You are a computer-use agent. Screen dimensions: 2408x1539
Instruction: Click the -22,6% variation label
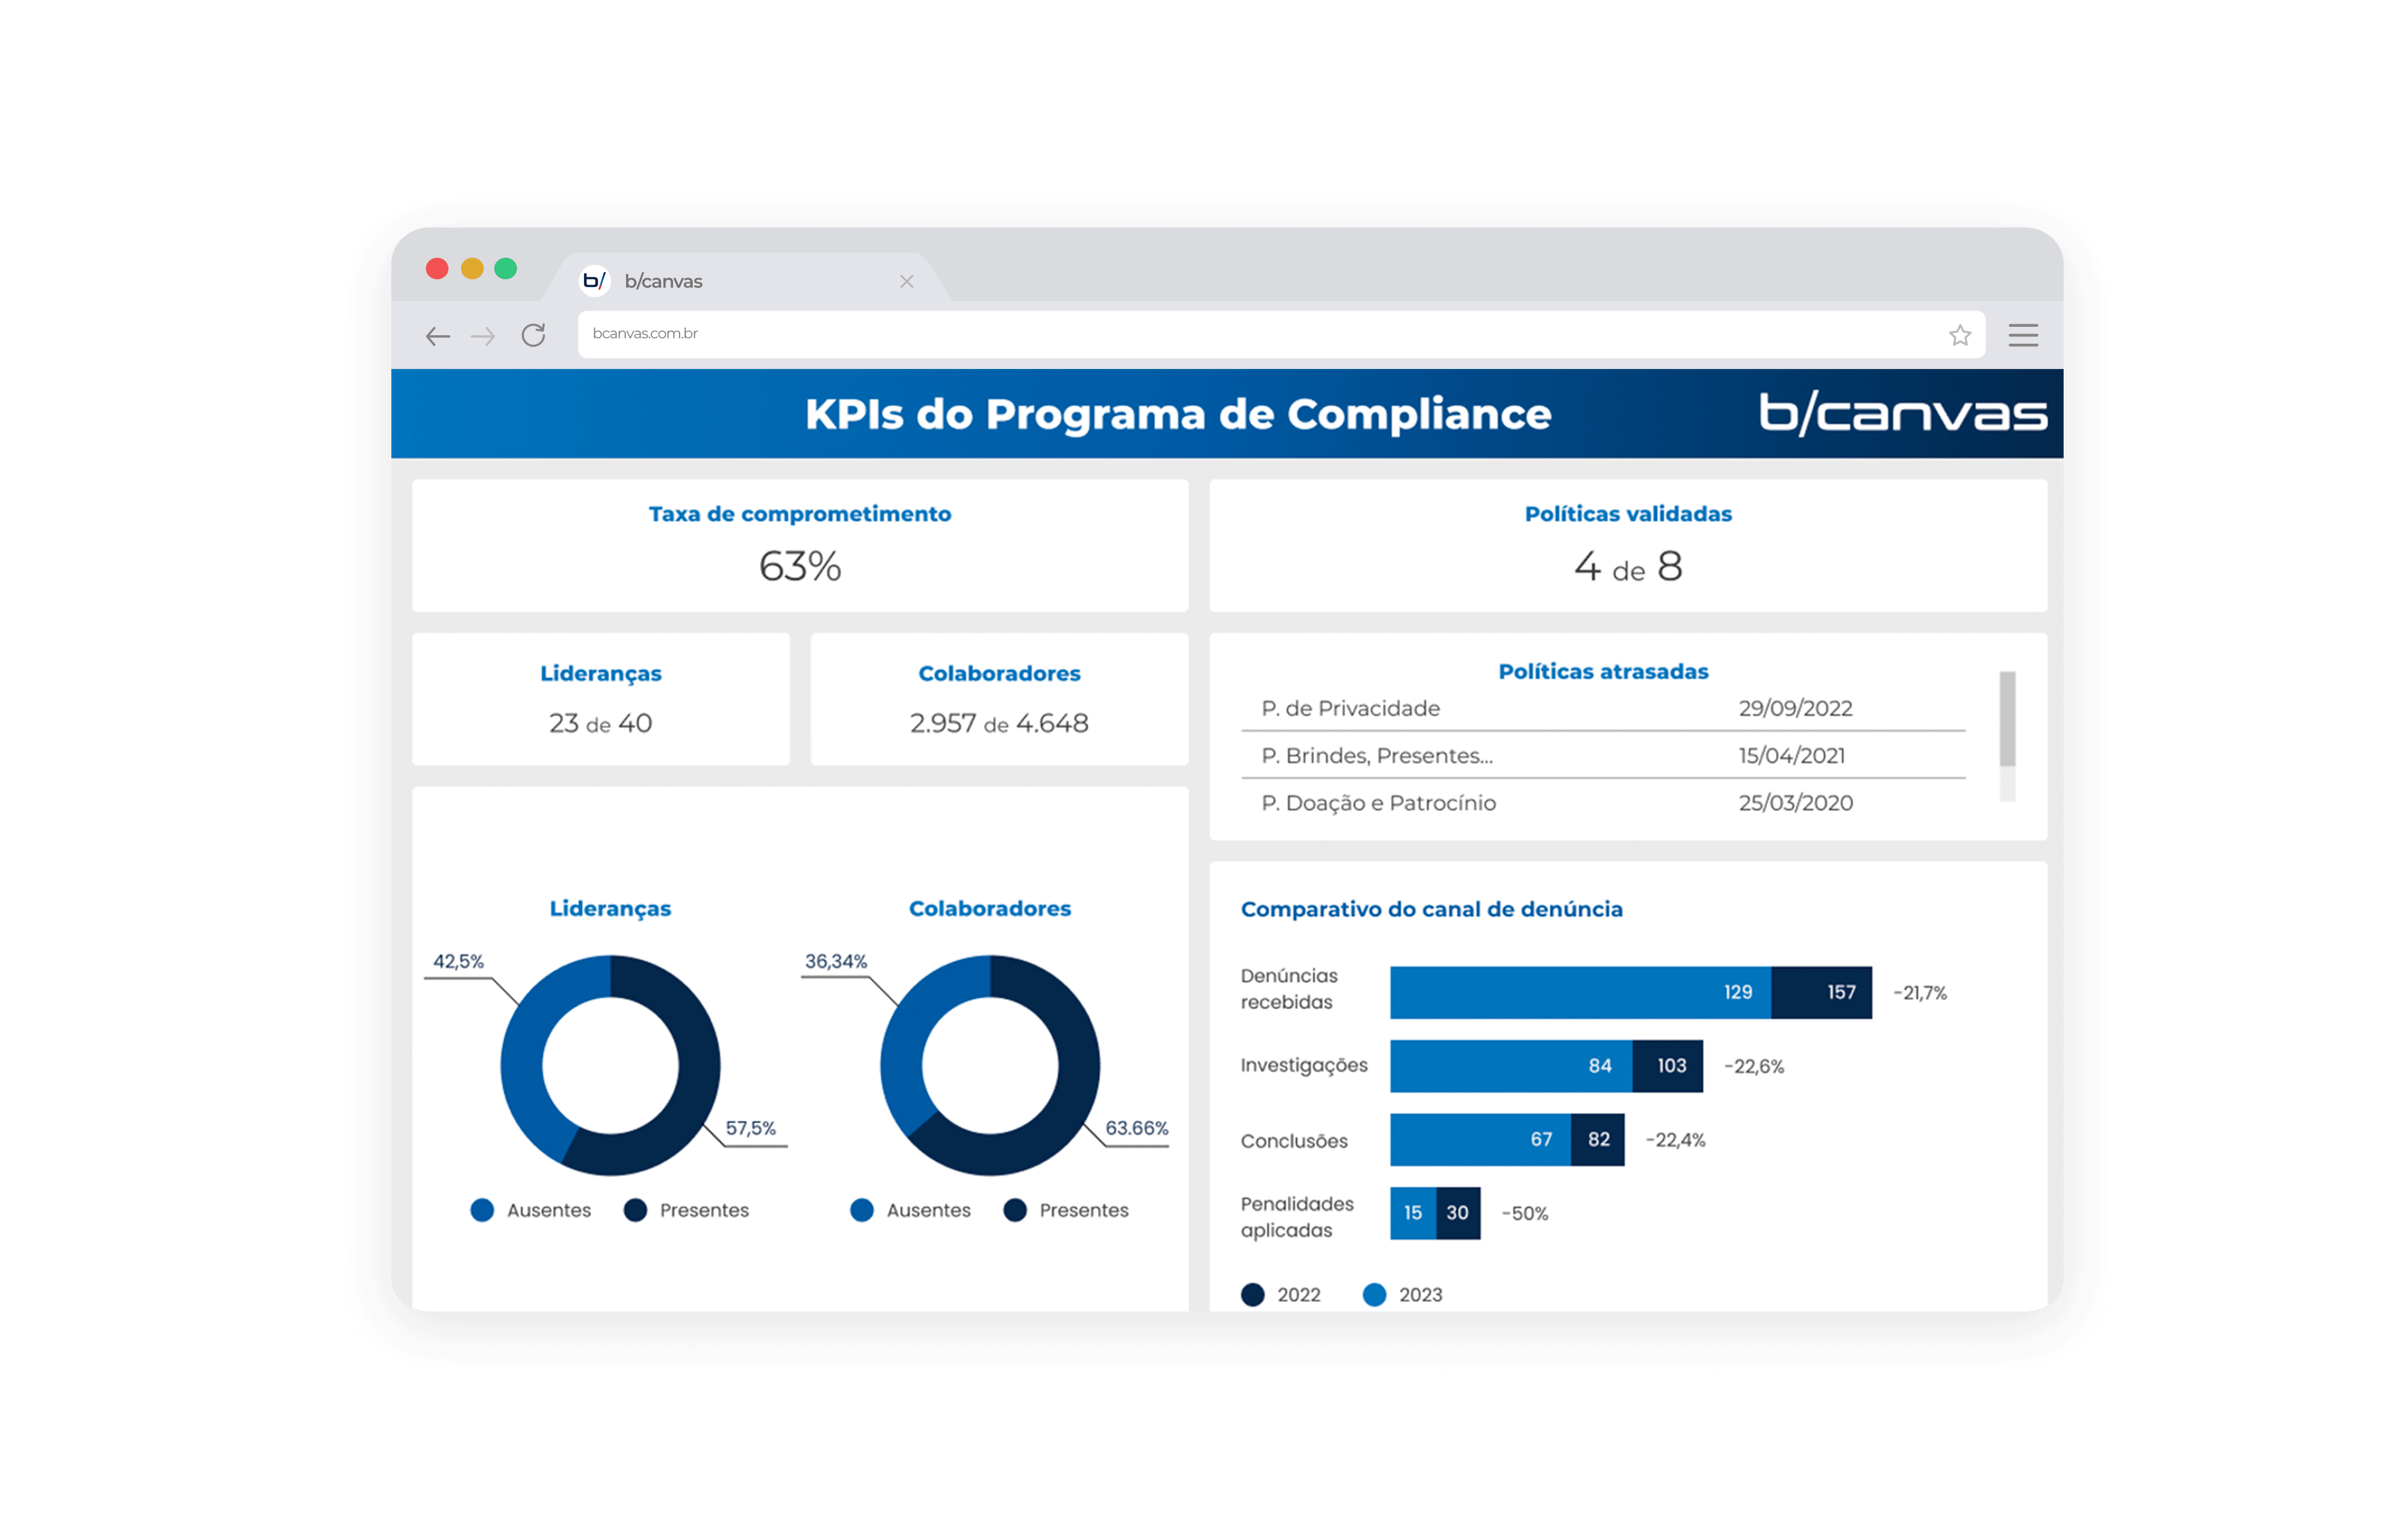tap(1754, 1066)
